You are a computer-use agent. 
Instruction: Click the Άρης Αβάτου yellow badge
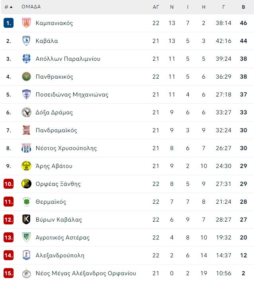pos(26,166)
